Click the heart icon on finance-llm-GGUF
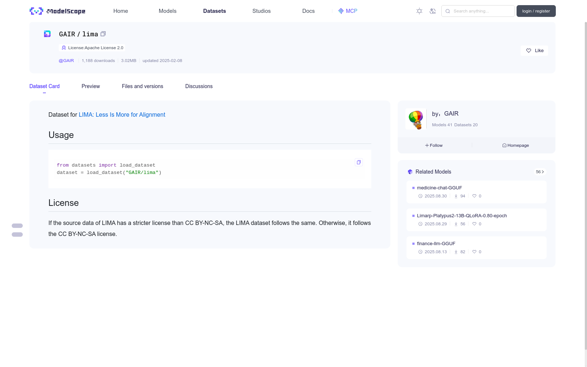This screenshot has width=587, height=367. tap(474, 252)
